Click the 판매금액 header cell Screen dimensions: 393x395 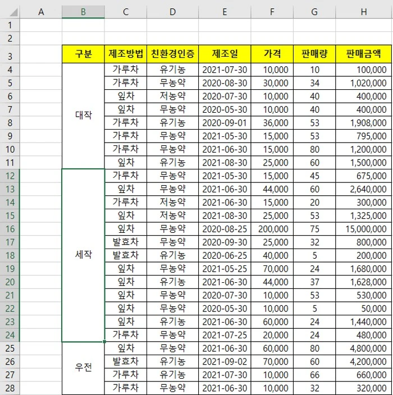[363, 54]
